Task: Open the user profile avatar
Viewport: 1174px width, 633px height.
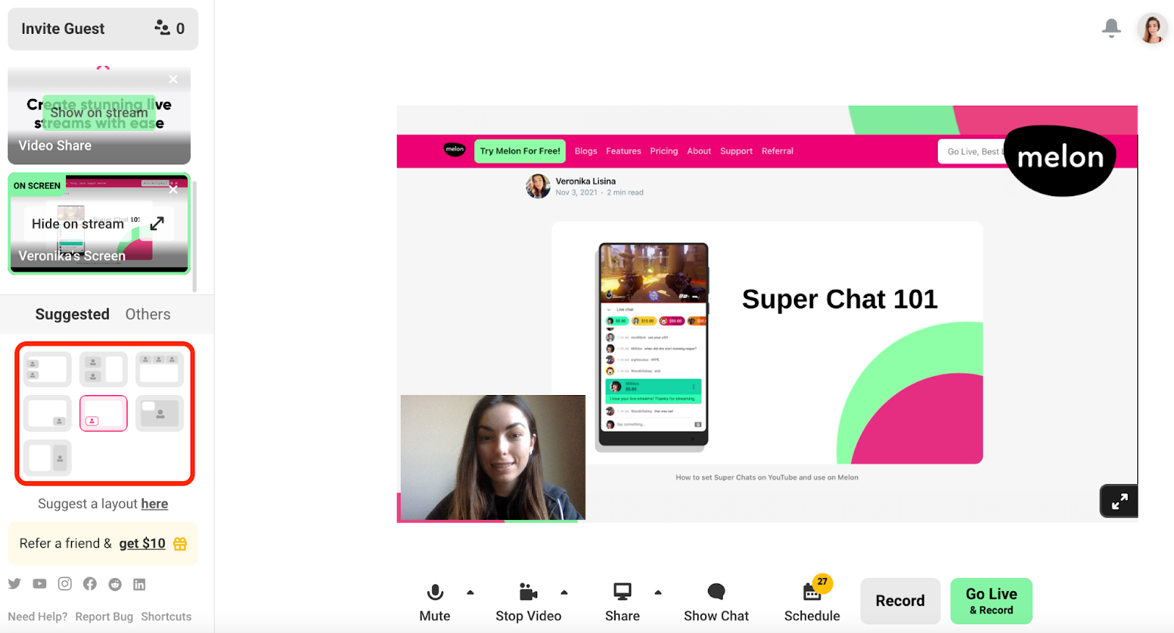Action: pos(1152,29)
